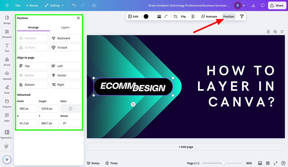Click the Share button
Screen dimensions: 288x167
(277, 5)
